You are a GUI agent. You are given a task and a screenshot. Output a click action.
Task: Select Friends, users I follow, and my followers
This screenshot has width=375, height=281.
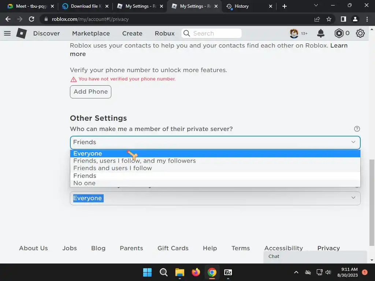215,161
